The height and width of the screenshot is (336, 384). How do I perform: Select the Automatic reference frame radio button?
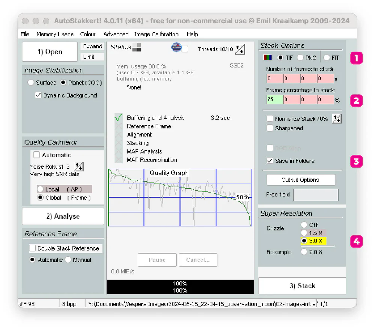click(x=32, y=259)
